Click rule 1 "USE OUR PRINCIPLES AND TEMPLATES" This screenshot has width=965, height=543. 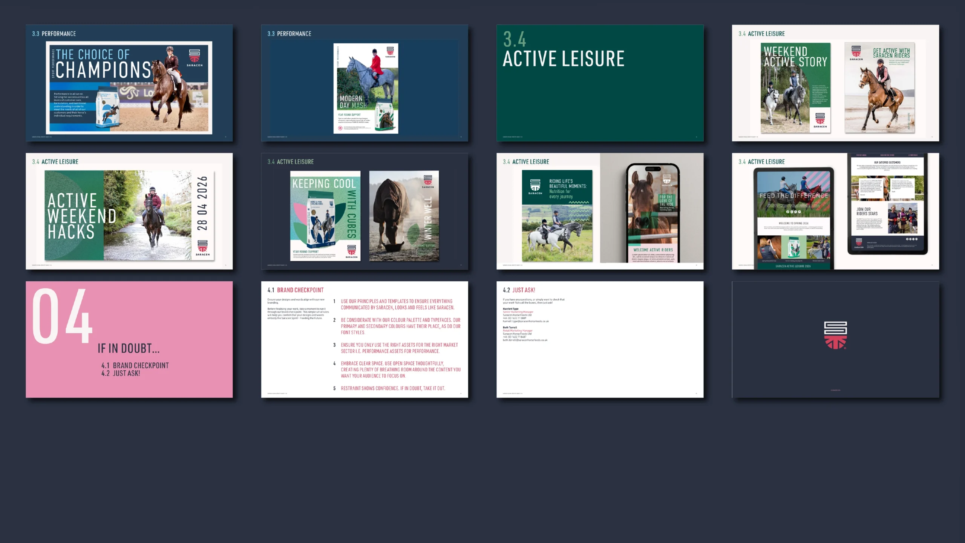[x=398, y=304]
